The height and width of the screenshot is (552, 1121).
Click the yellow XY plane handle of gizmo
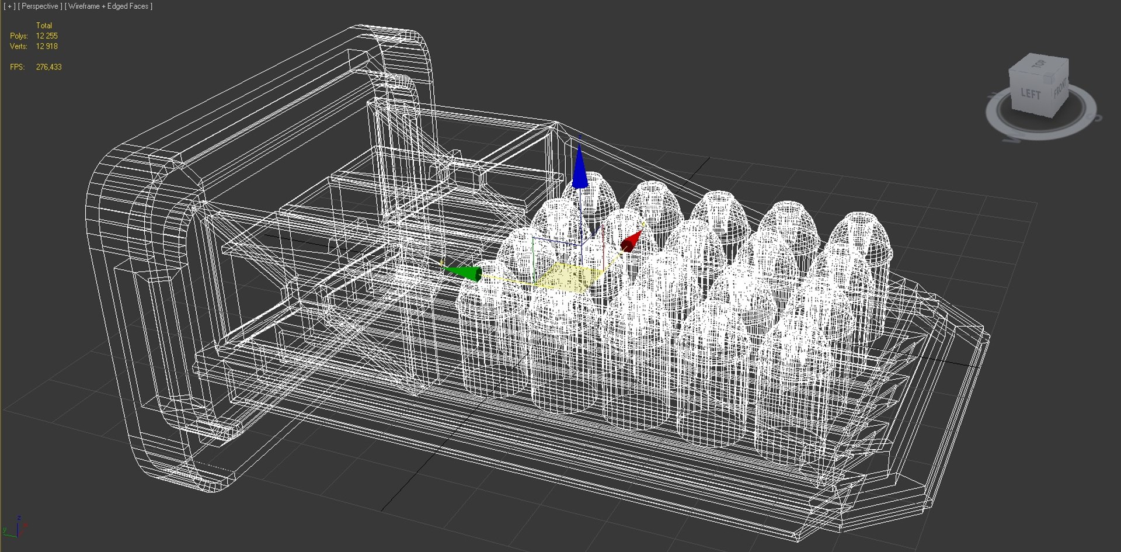pyautogui.click(x=569, y=277)
